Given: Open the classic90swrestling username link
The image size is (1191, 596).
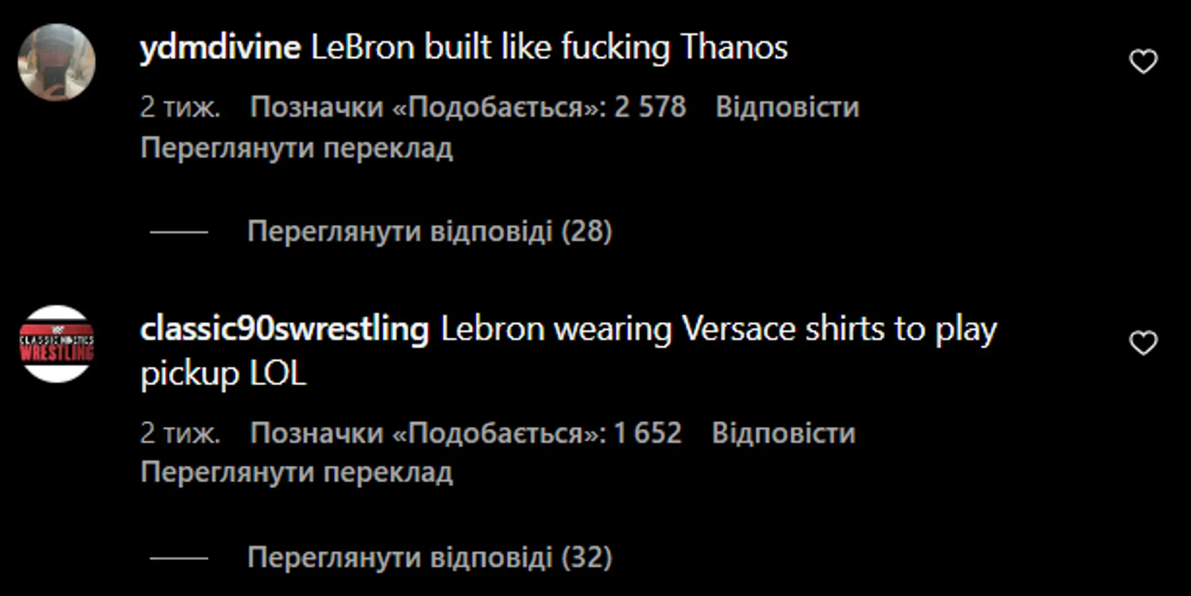Looking at the screenshot, I should (284, 329).
